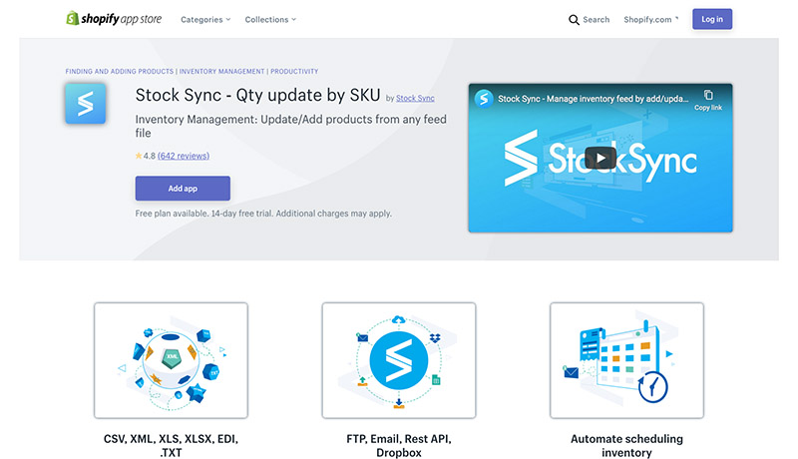The image size is (798, 459).
Task: Open the CSV XML file formats image
Action: [171, 359]
